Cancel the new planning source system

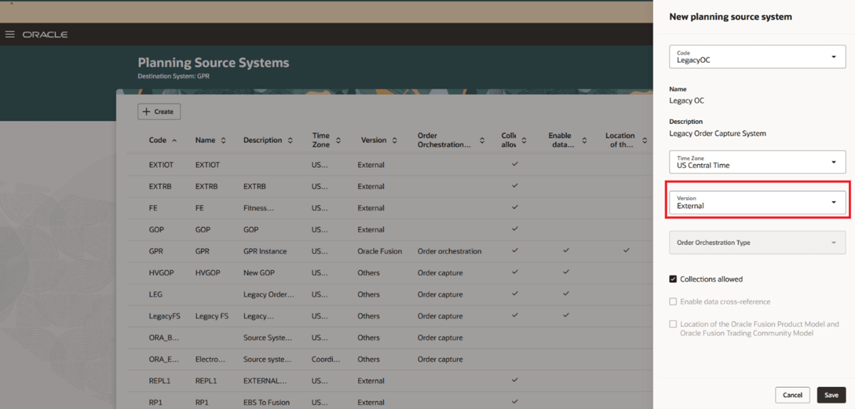793,395
